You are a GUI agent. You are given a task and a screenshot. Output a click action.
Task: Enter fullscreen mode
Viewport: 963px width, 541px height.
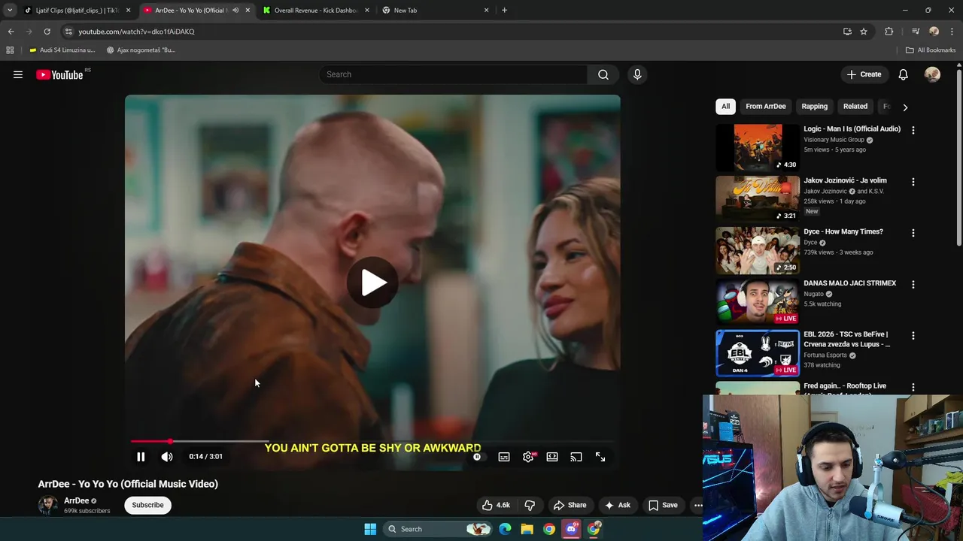(x=600, y=457)
